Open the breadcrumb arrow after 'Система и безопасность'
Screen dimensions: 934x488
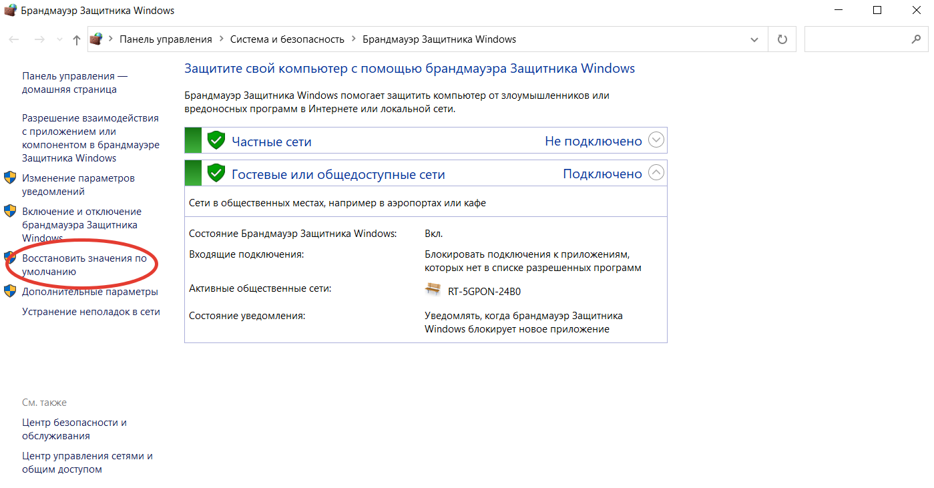click(x=353, y=39)
